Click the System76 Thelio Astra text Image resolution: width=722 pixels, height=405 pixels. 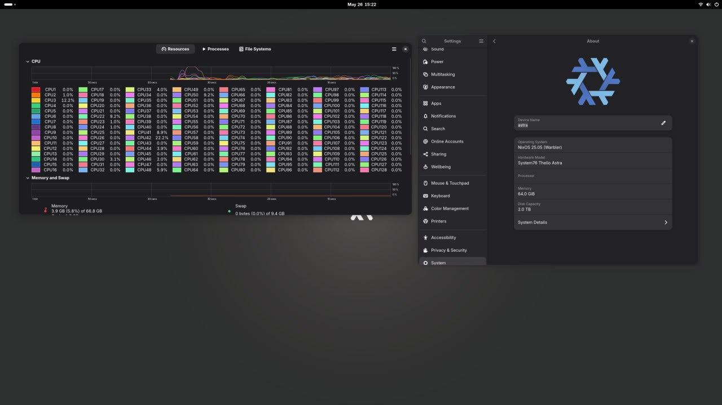coord(540,163)
